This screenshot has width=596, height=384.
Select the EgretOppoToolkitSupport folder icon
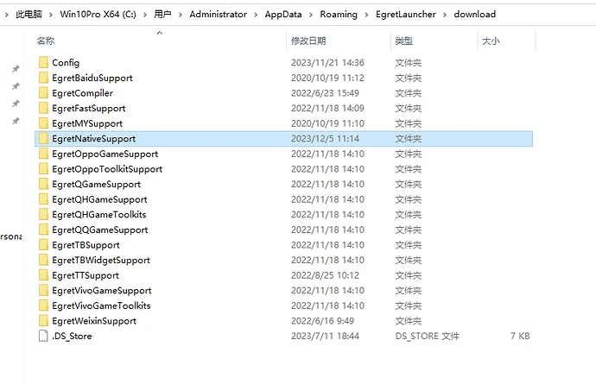[x=43, y=168]
